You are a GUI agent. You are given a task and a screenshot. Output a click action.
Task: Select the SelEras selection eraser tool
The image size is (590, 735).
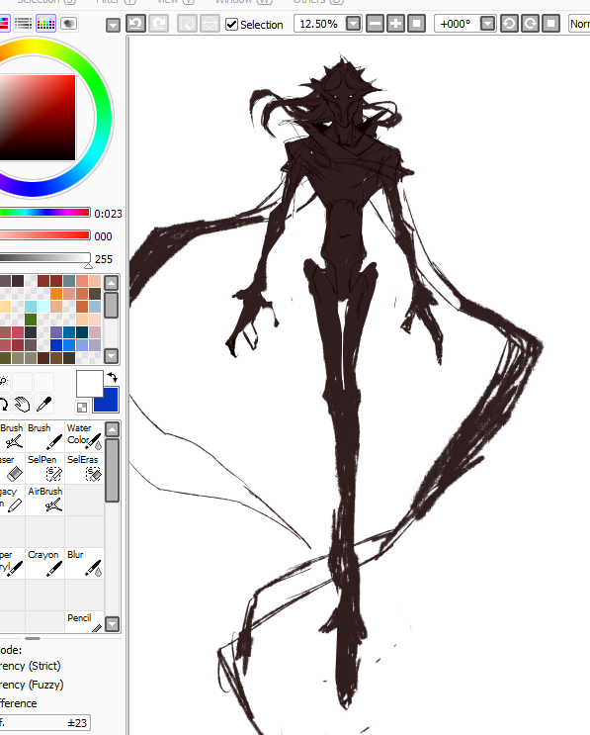[84, 468]
